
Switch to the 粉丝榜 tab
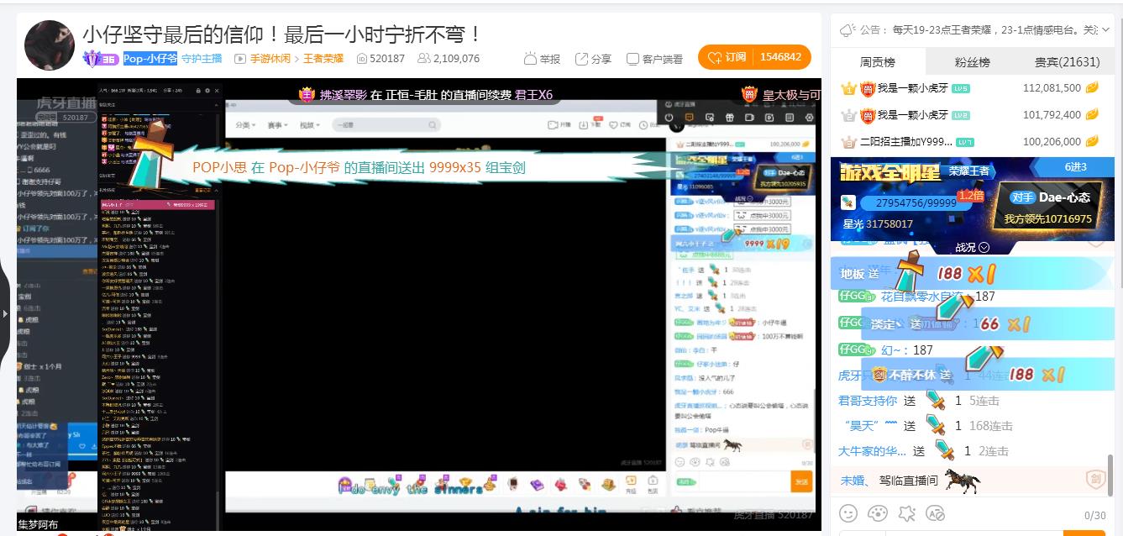(972, 62)
